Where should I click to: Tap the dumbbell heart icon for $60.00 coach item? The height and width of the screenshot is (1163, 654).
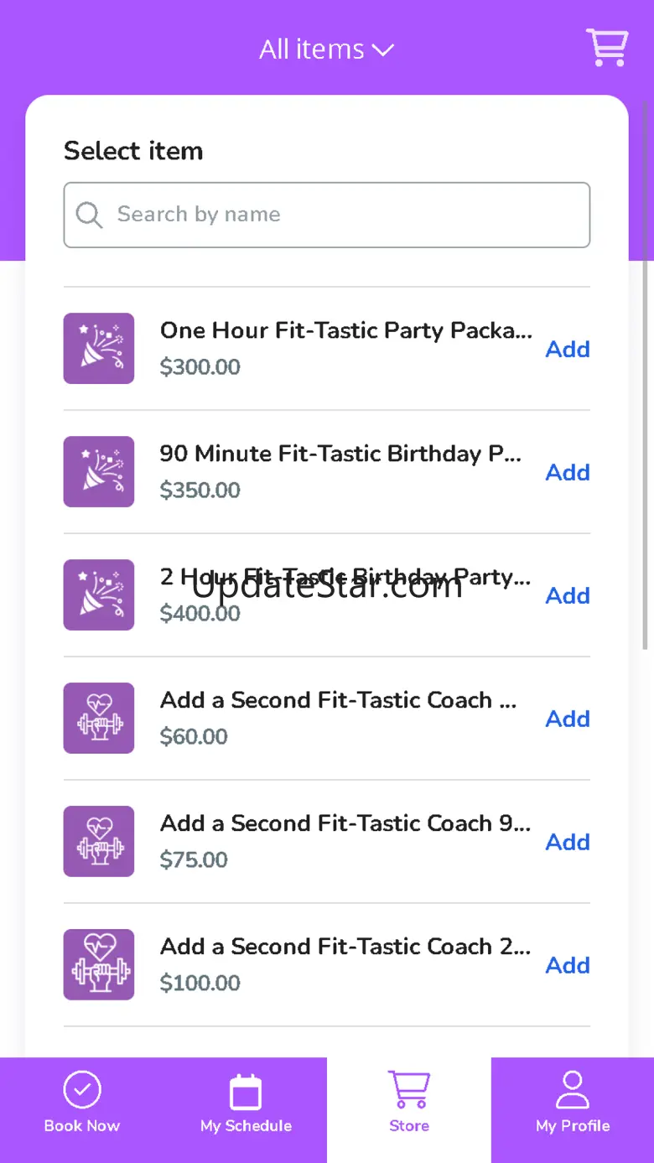tap(99, 718)
